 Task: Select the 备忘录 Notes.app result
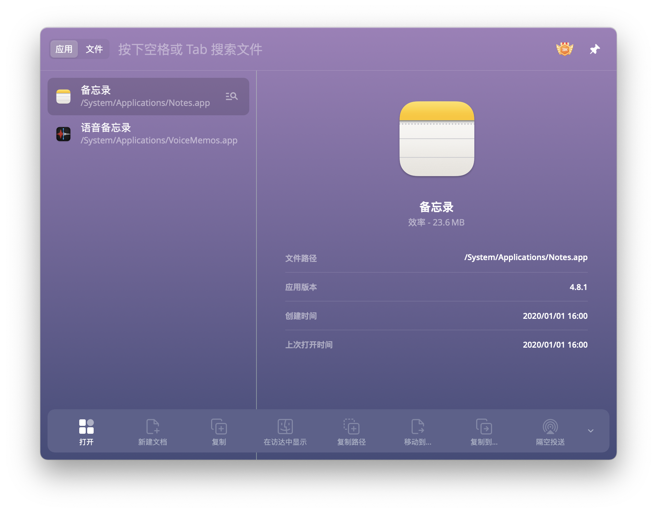click(148, 97)
